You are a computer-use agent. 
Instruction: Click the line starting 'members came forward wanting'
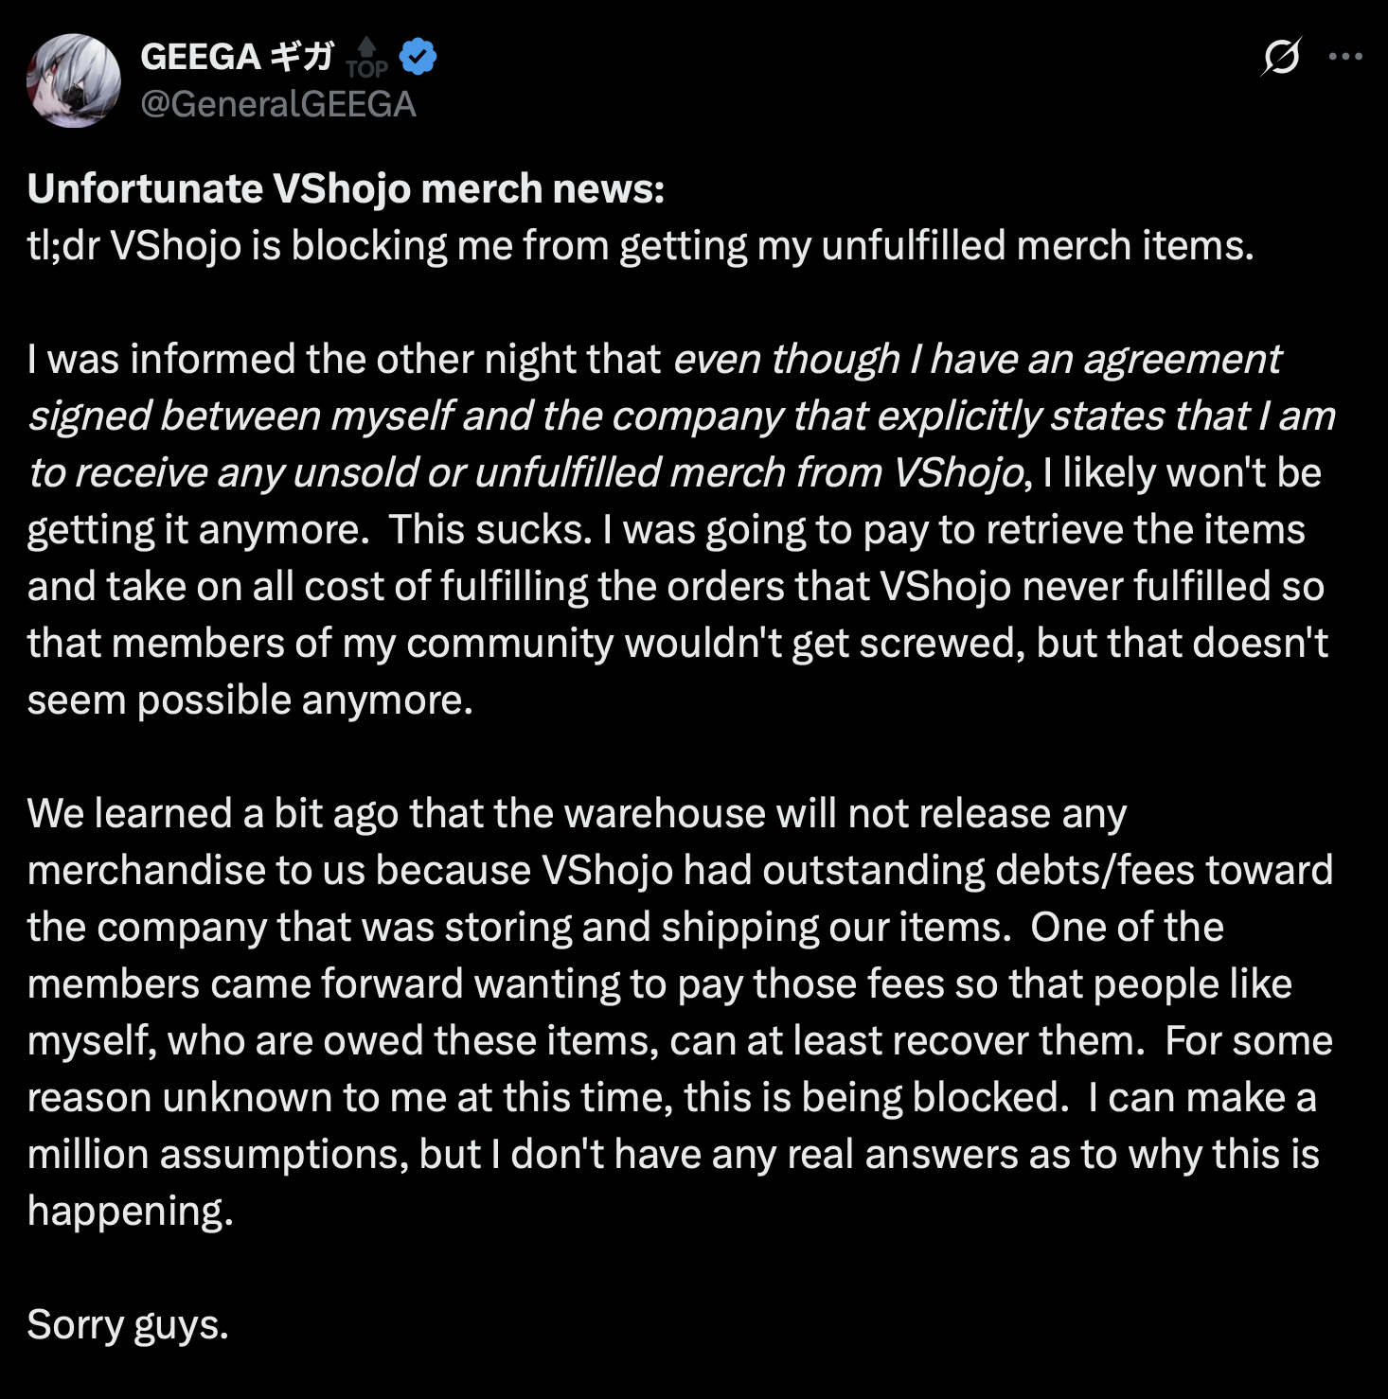(x=659, y=984)
